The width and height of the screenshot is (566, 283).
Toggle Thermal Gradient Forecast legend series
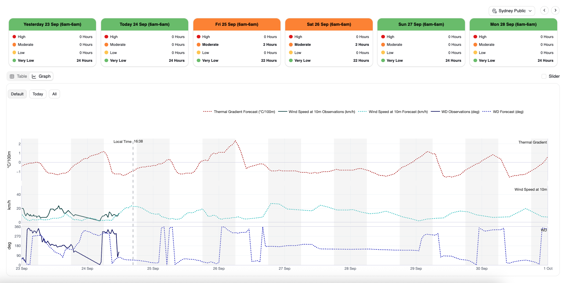[239, 112]
